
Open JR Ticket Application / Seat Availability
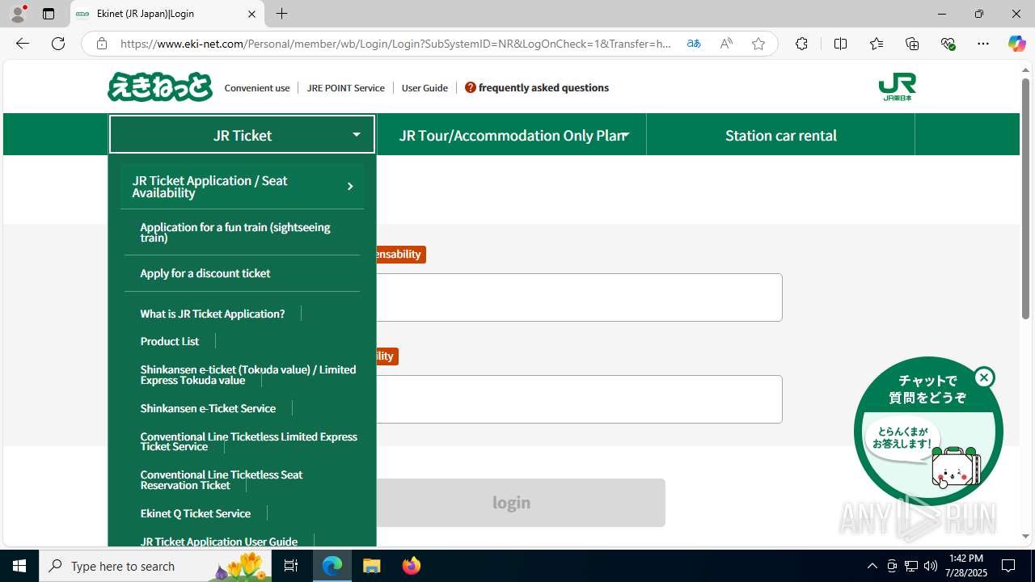242,187
